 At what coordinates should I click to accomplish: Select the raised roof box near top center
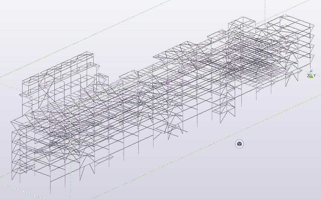click(x=241, y=23)
